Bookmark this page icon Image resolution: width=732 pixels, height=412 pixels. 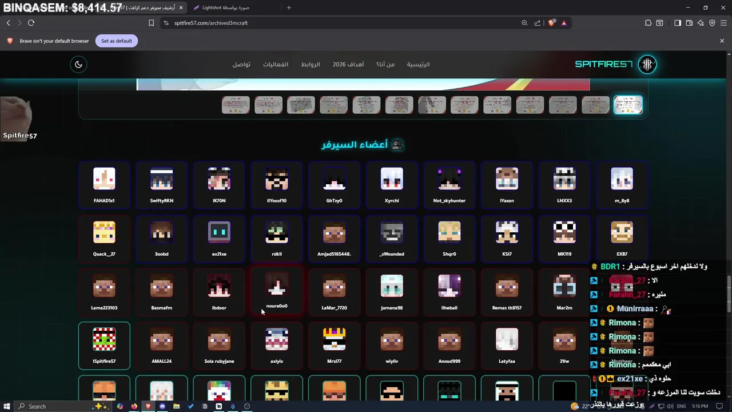click(x=151, y=23)
